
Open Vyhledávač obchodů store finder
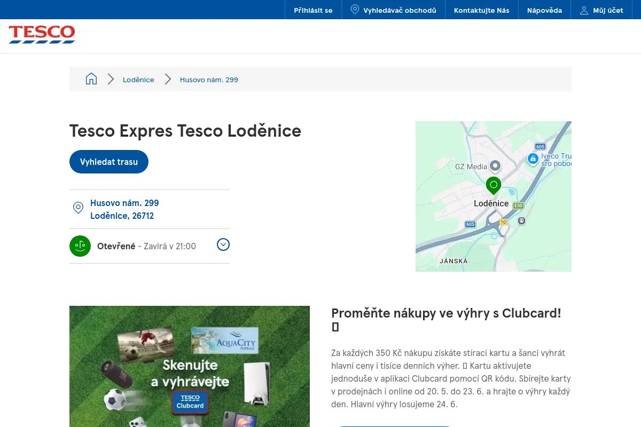click(393, 10)
